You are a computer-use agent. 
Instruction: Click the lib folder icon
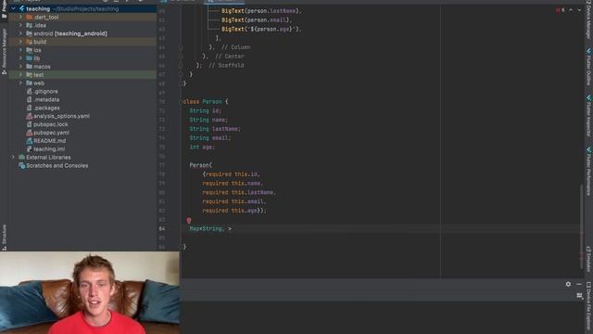29,58
